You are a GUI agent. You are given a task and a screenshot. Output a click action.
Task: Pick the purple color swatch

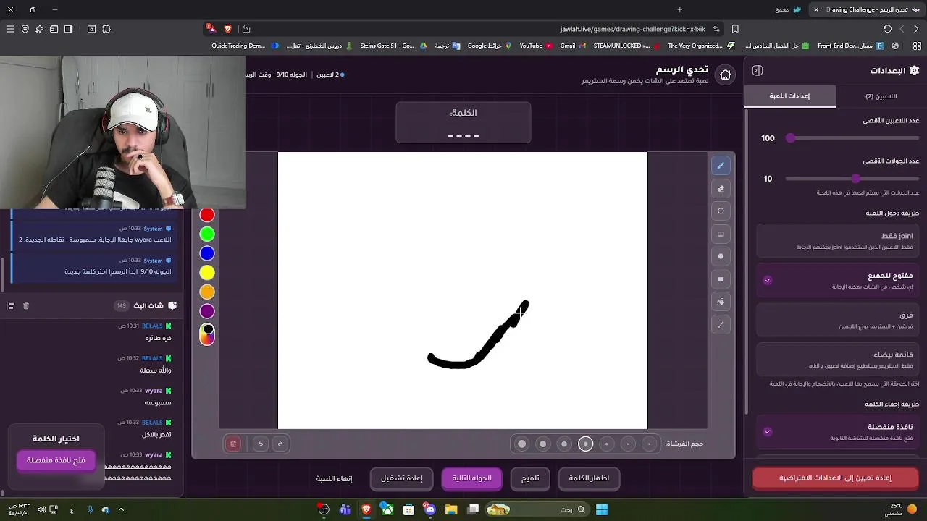tap(207, 311)
